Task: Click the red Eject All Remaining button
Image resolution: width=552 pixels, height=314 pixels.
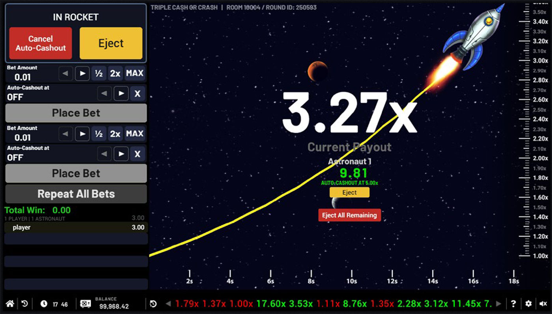Action: click(349, 215)
